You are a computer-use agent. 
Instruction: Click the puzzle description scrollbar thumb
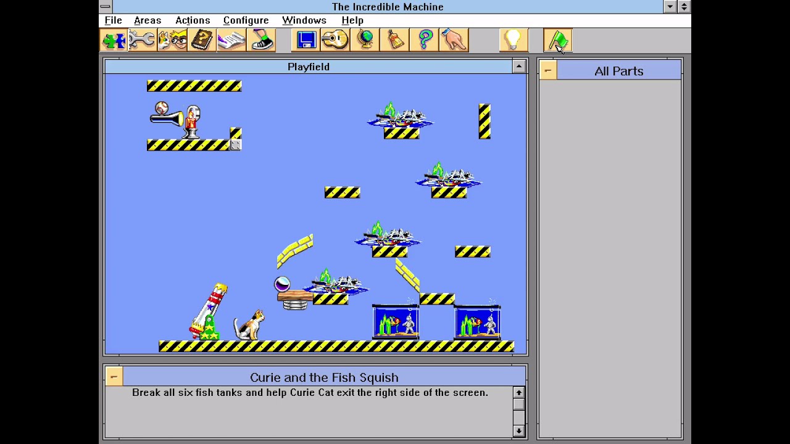518,404
